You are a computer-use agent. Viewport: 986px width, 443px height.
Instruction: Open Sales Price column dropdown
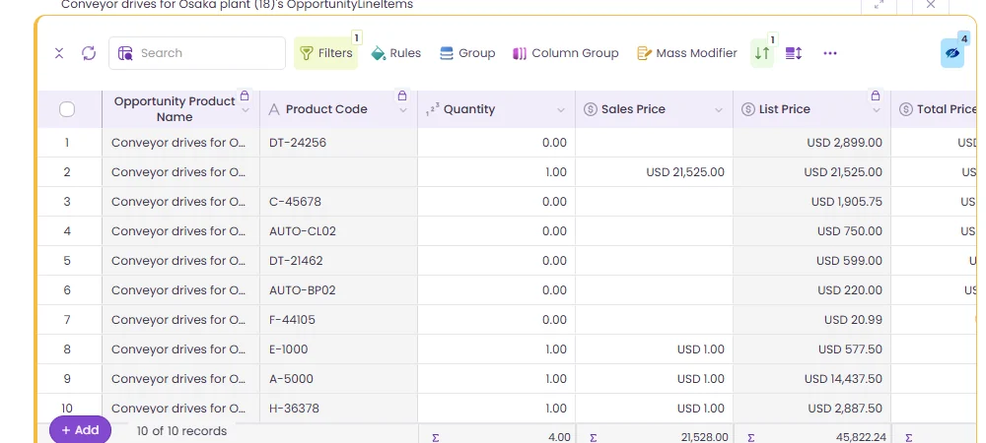point(719,110)
